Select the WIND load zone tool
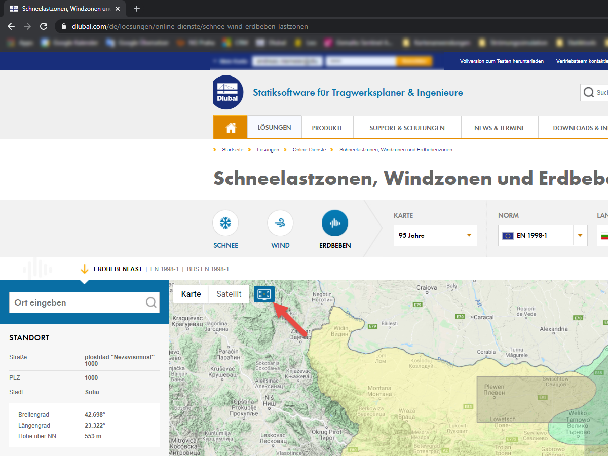608x456 pixels. (x=280, y=223)
